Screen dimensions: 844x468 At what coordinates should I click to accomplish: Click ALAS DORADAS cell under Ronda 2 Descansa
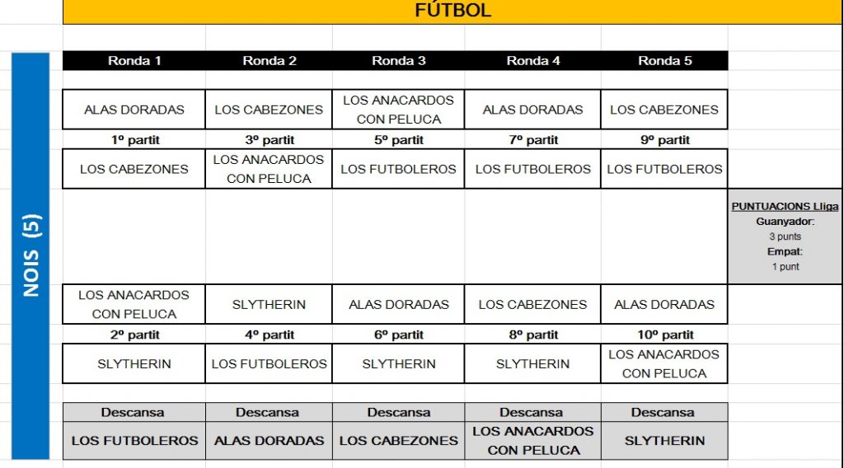[270, 441]
